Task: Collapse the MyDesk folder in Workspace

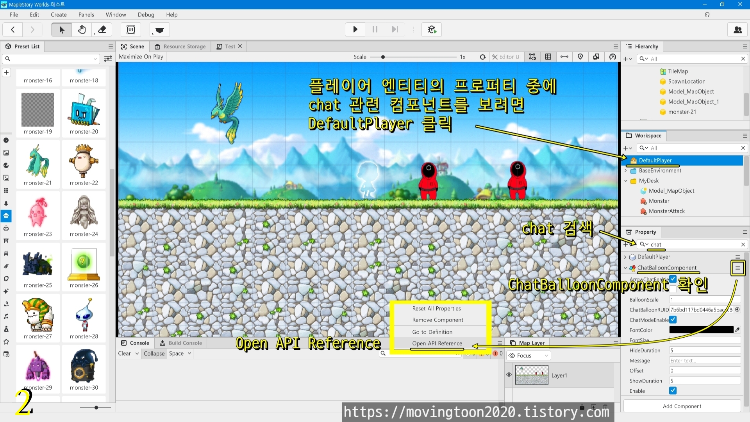Action: (x=626, y=181)
